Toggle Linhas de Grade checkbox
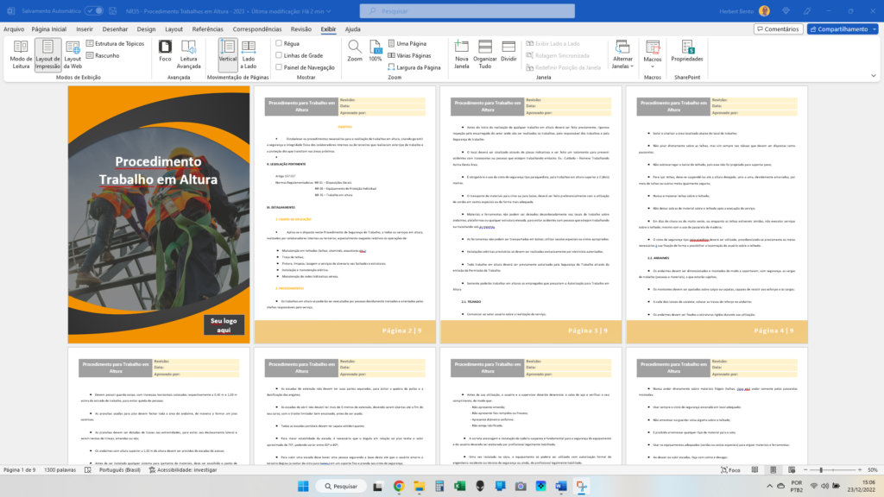 click(279, 55)
